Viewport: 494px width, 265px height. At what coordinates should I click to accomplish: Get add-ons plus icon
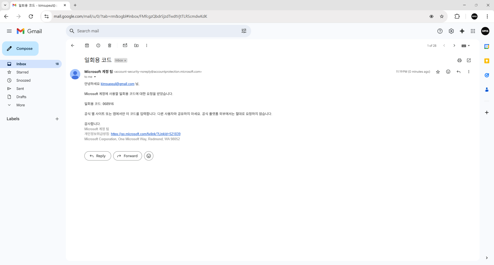487,112
